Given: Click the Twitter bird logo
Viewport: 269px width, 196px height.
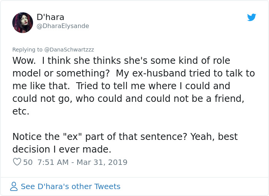Looking at the screenshot, I should (251, 17).
